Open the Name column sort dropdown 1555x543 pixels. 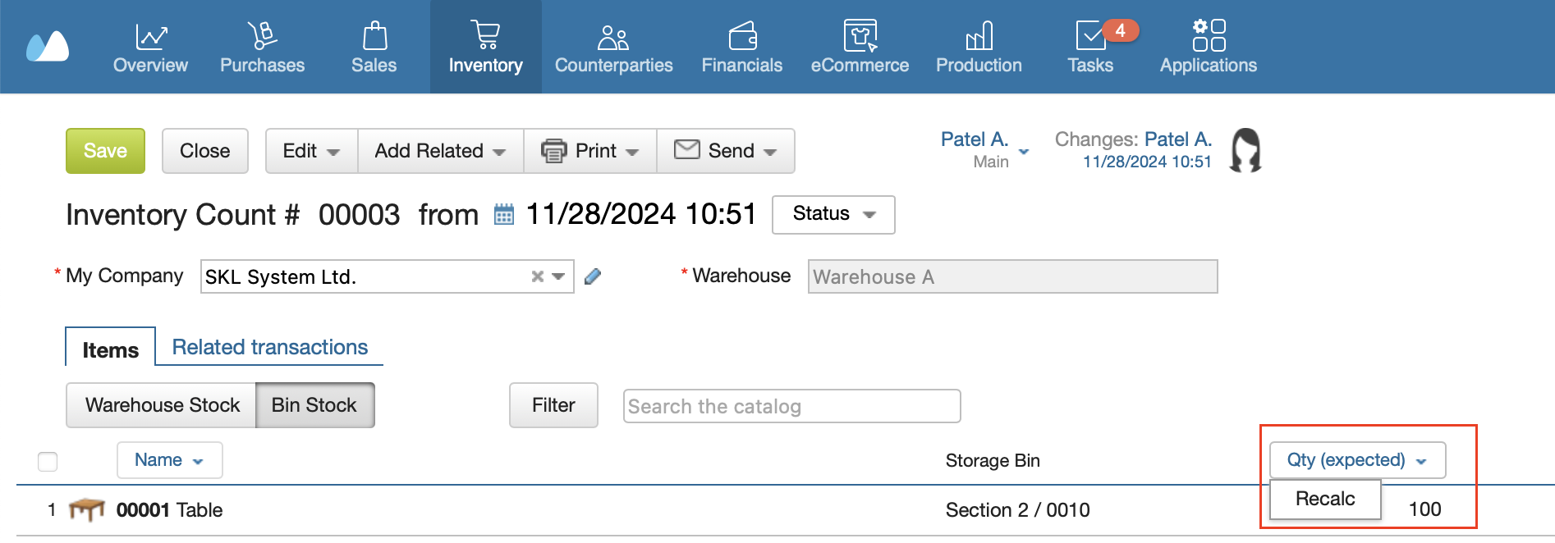tap(170, 460)
